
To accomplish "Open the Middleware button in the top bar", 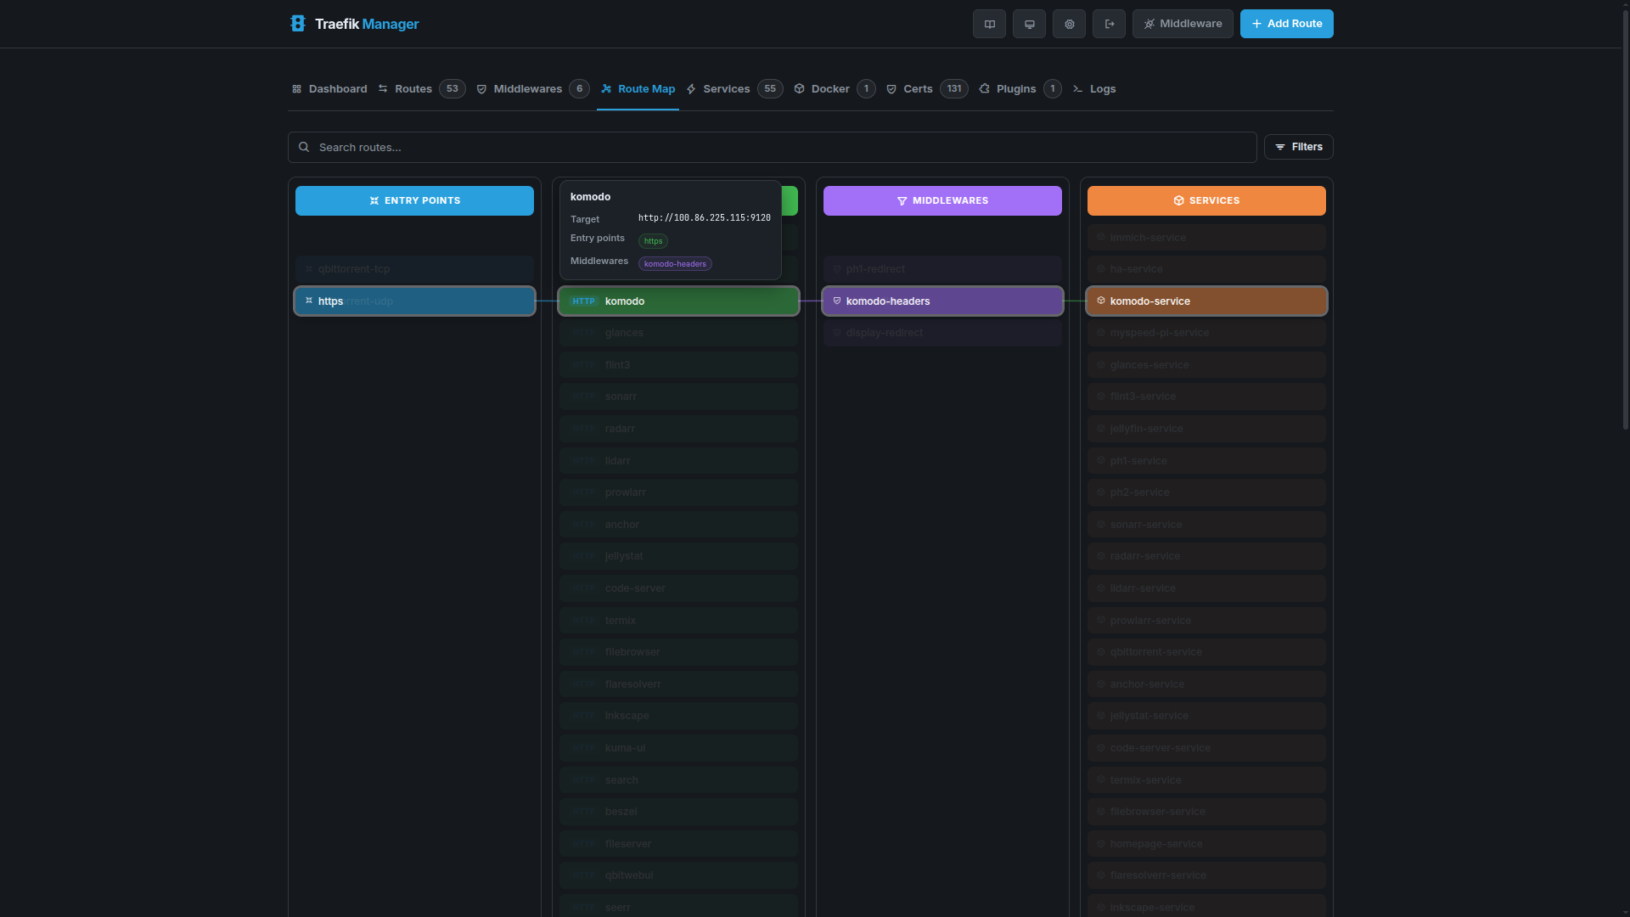I will pos(1183,24).
